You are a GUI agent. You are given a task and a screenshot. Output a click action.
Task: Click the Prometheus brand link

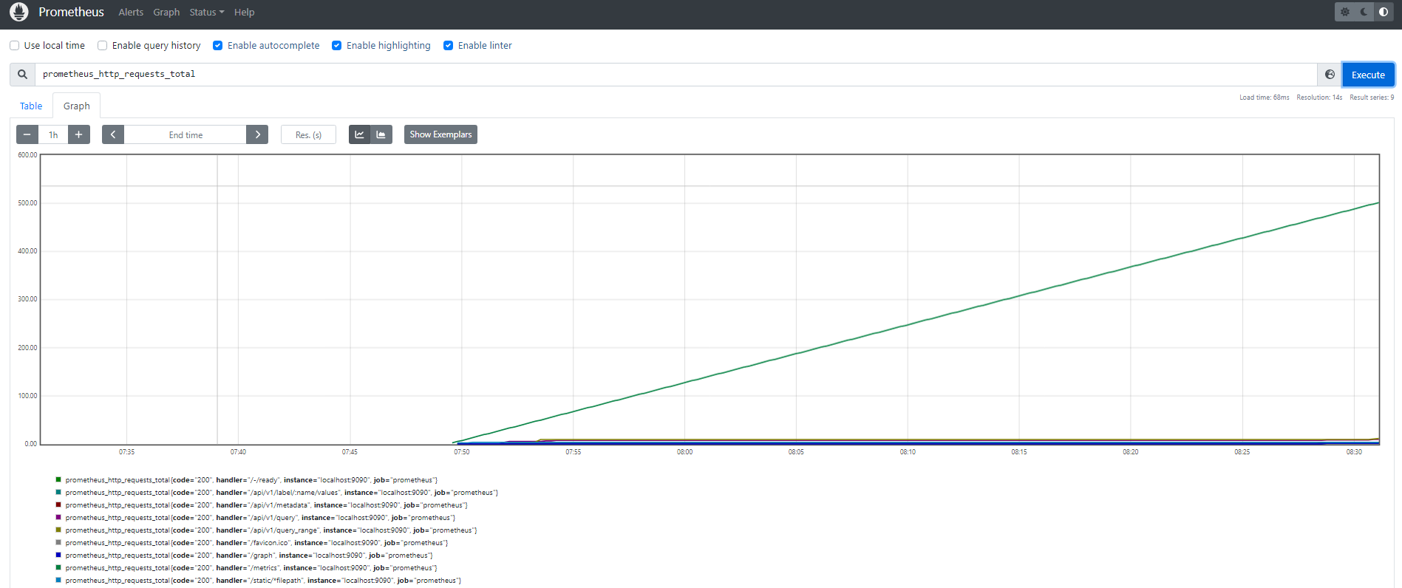71,13
